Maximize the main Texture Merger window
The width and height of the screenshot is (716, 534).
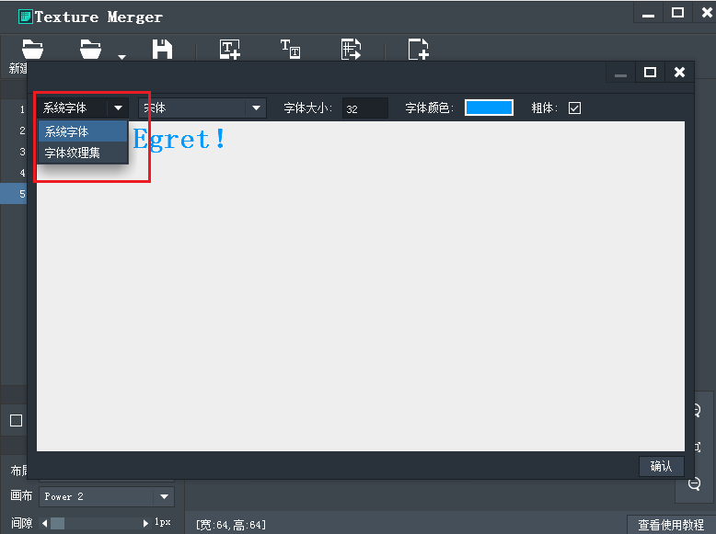(x=677, y=13)
